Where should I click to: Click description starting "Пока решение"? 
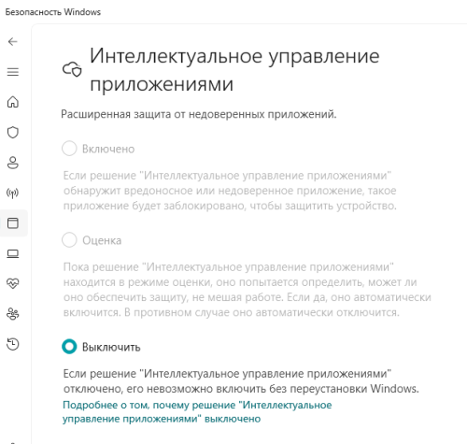point(247,290)
